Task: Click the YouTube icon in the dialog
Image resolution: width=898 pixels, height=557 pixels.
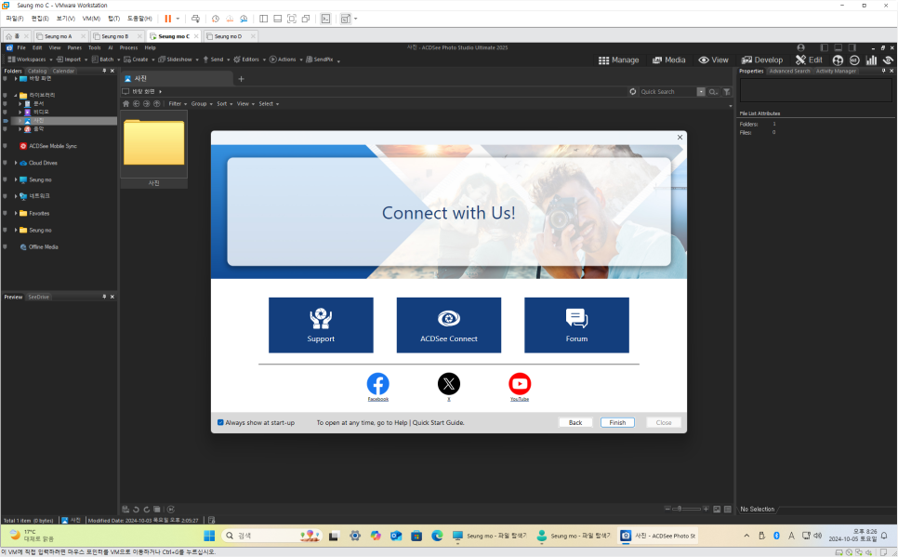Action: coord(520,384)
